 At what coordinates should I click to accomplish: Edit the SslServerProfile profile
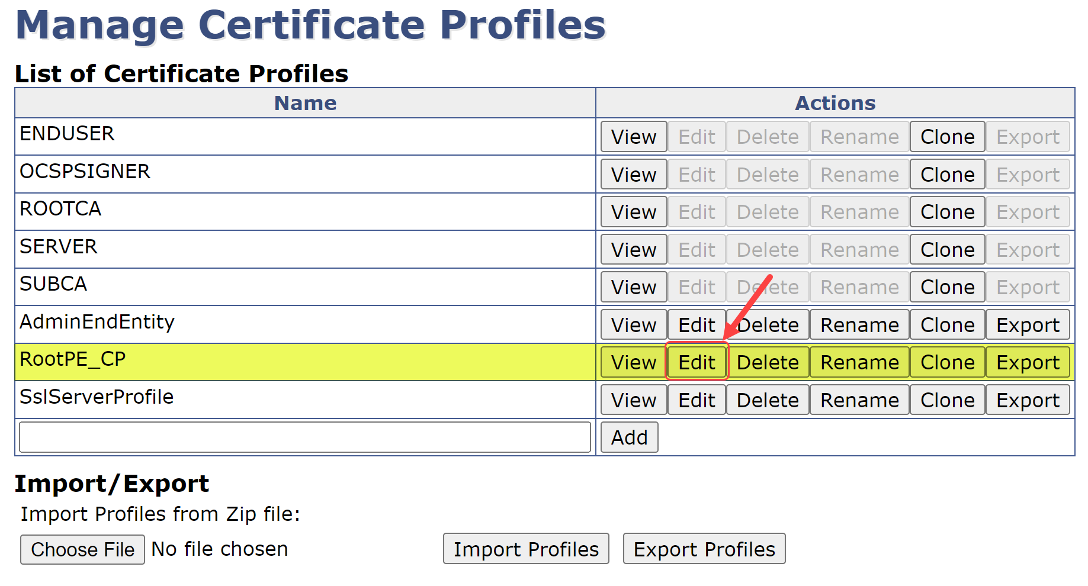click(697, 400)
